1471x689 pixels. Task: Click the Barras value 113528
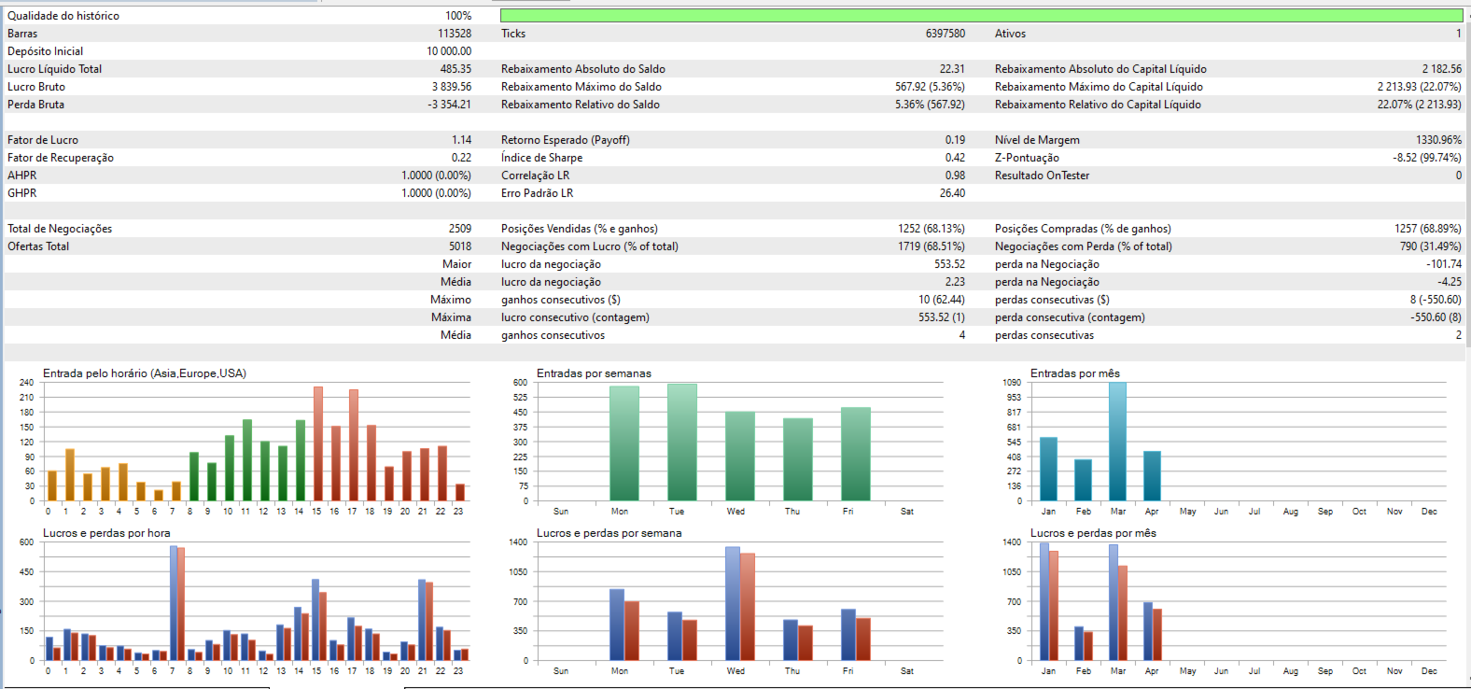point(455,34)
